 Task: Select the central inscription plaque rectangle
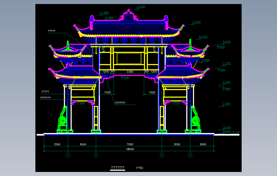[129, 58]
